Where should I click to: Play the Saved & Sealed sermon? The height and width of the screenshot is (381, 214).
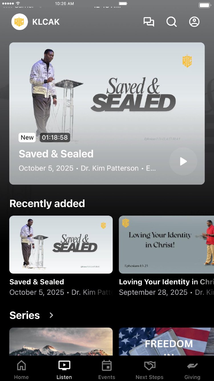pos(183,161)
